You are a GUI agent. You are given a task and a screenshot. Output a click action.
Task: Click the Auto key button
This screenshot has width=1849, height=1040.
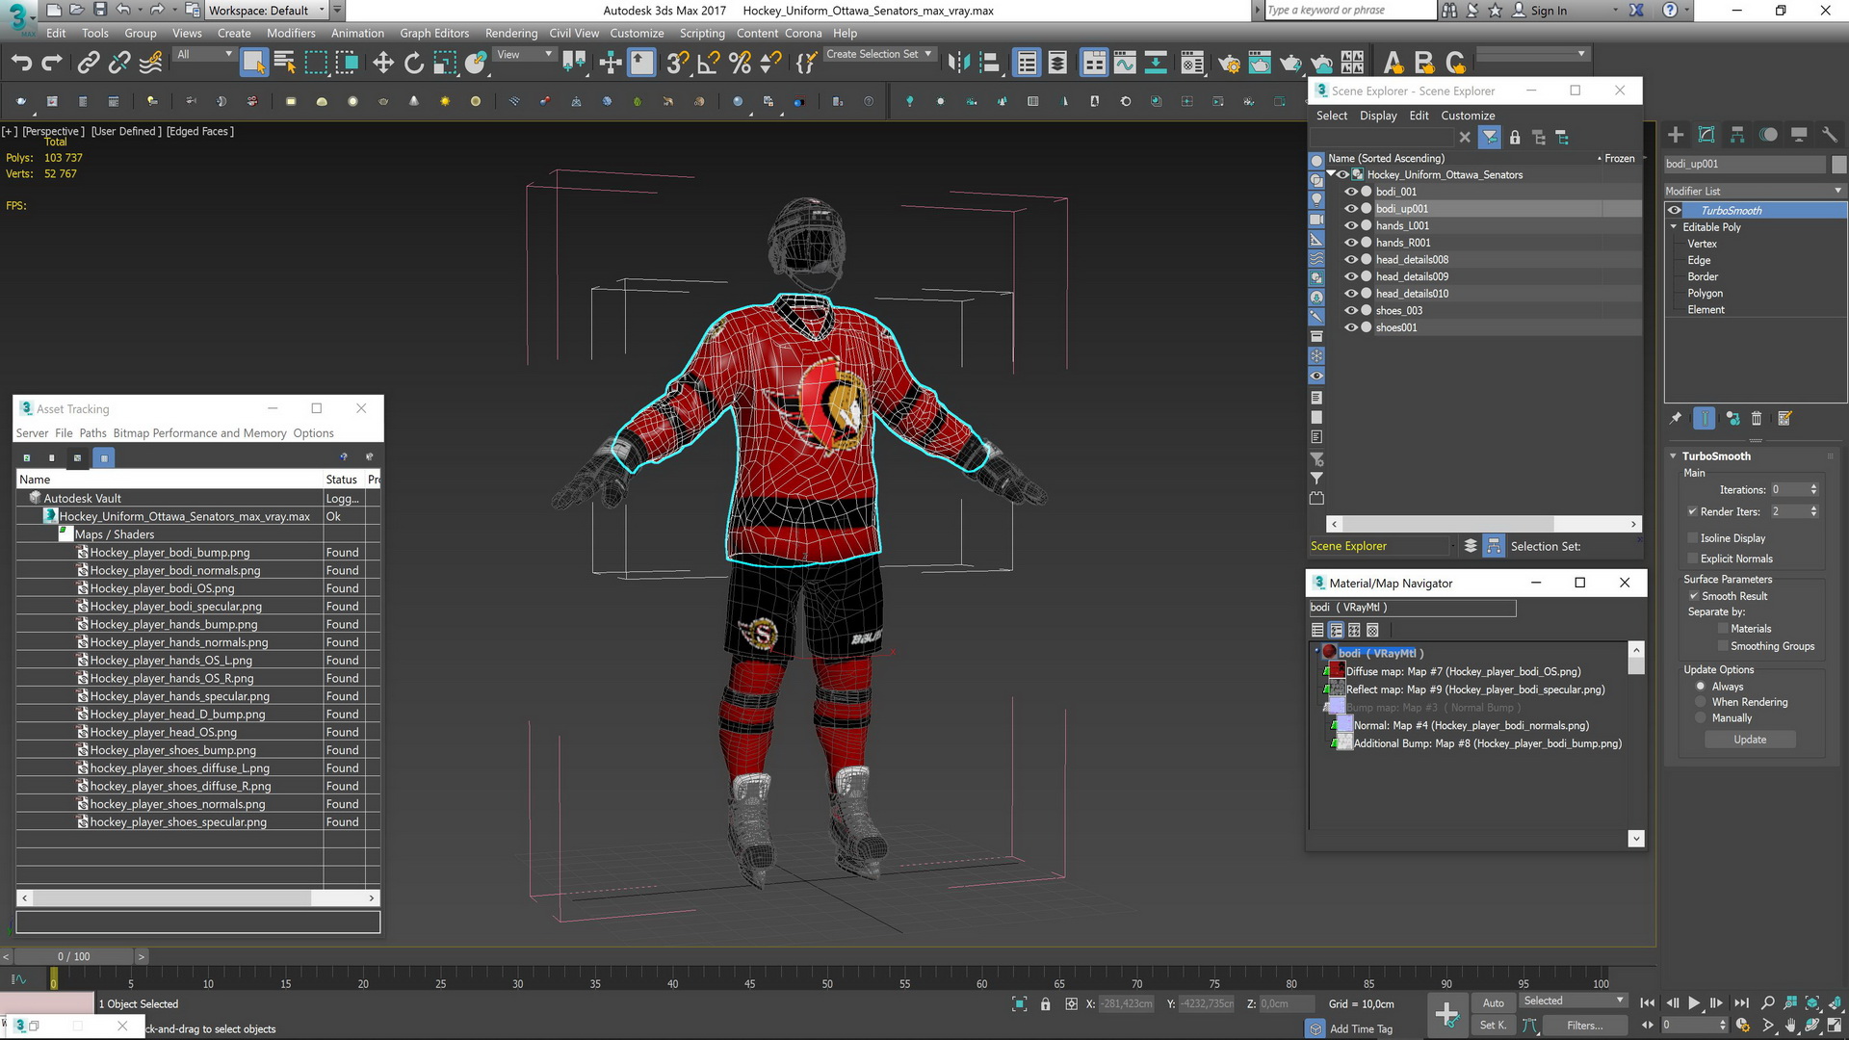coord(1493,1002)
